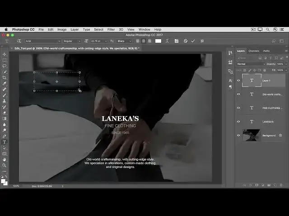
Task: Open the Type menu
Action: tap(86, 29)
